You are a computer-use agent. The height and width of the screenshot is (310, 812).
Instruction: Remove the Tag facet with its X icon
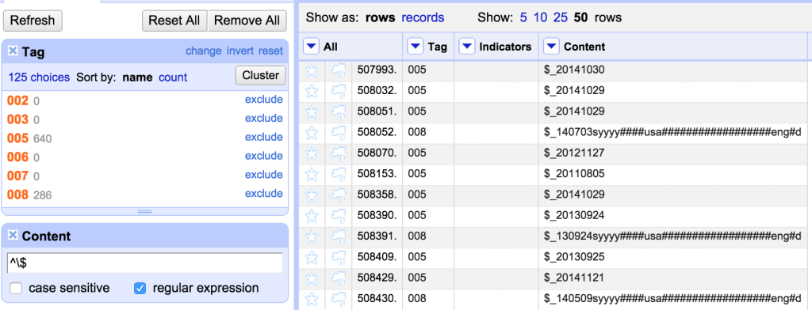click(x=13, y=51)
